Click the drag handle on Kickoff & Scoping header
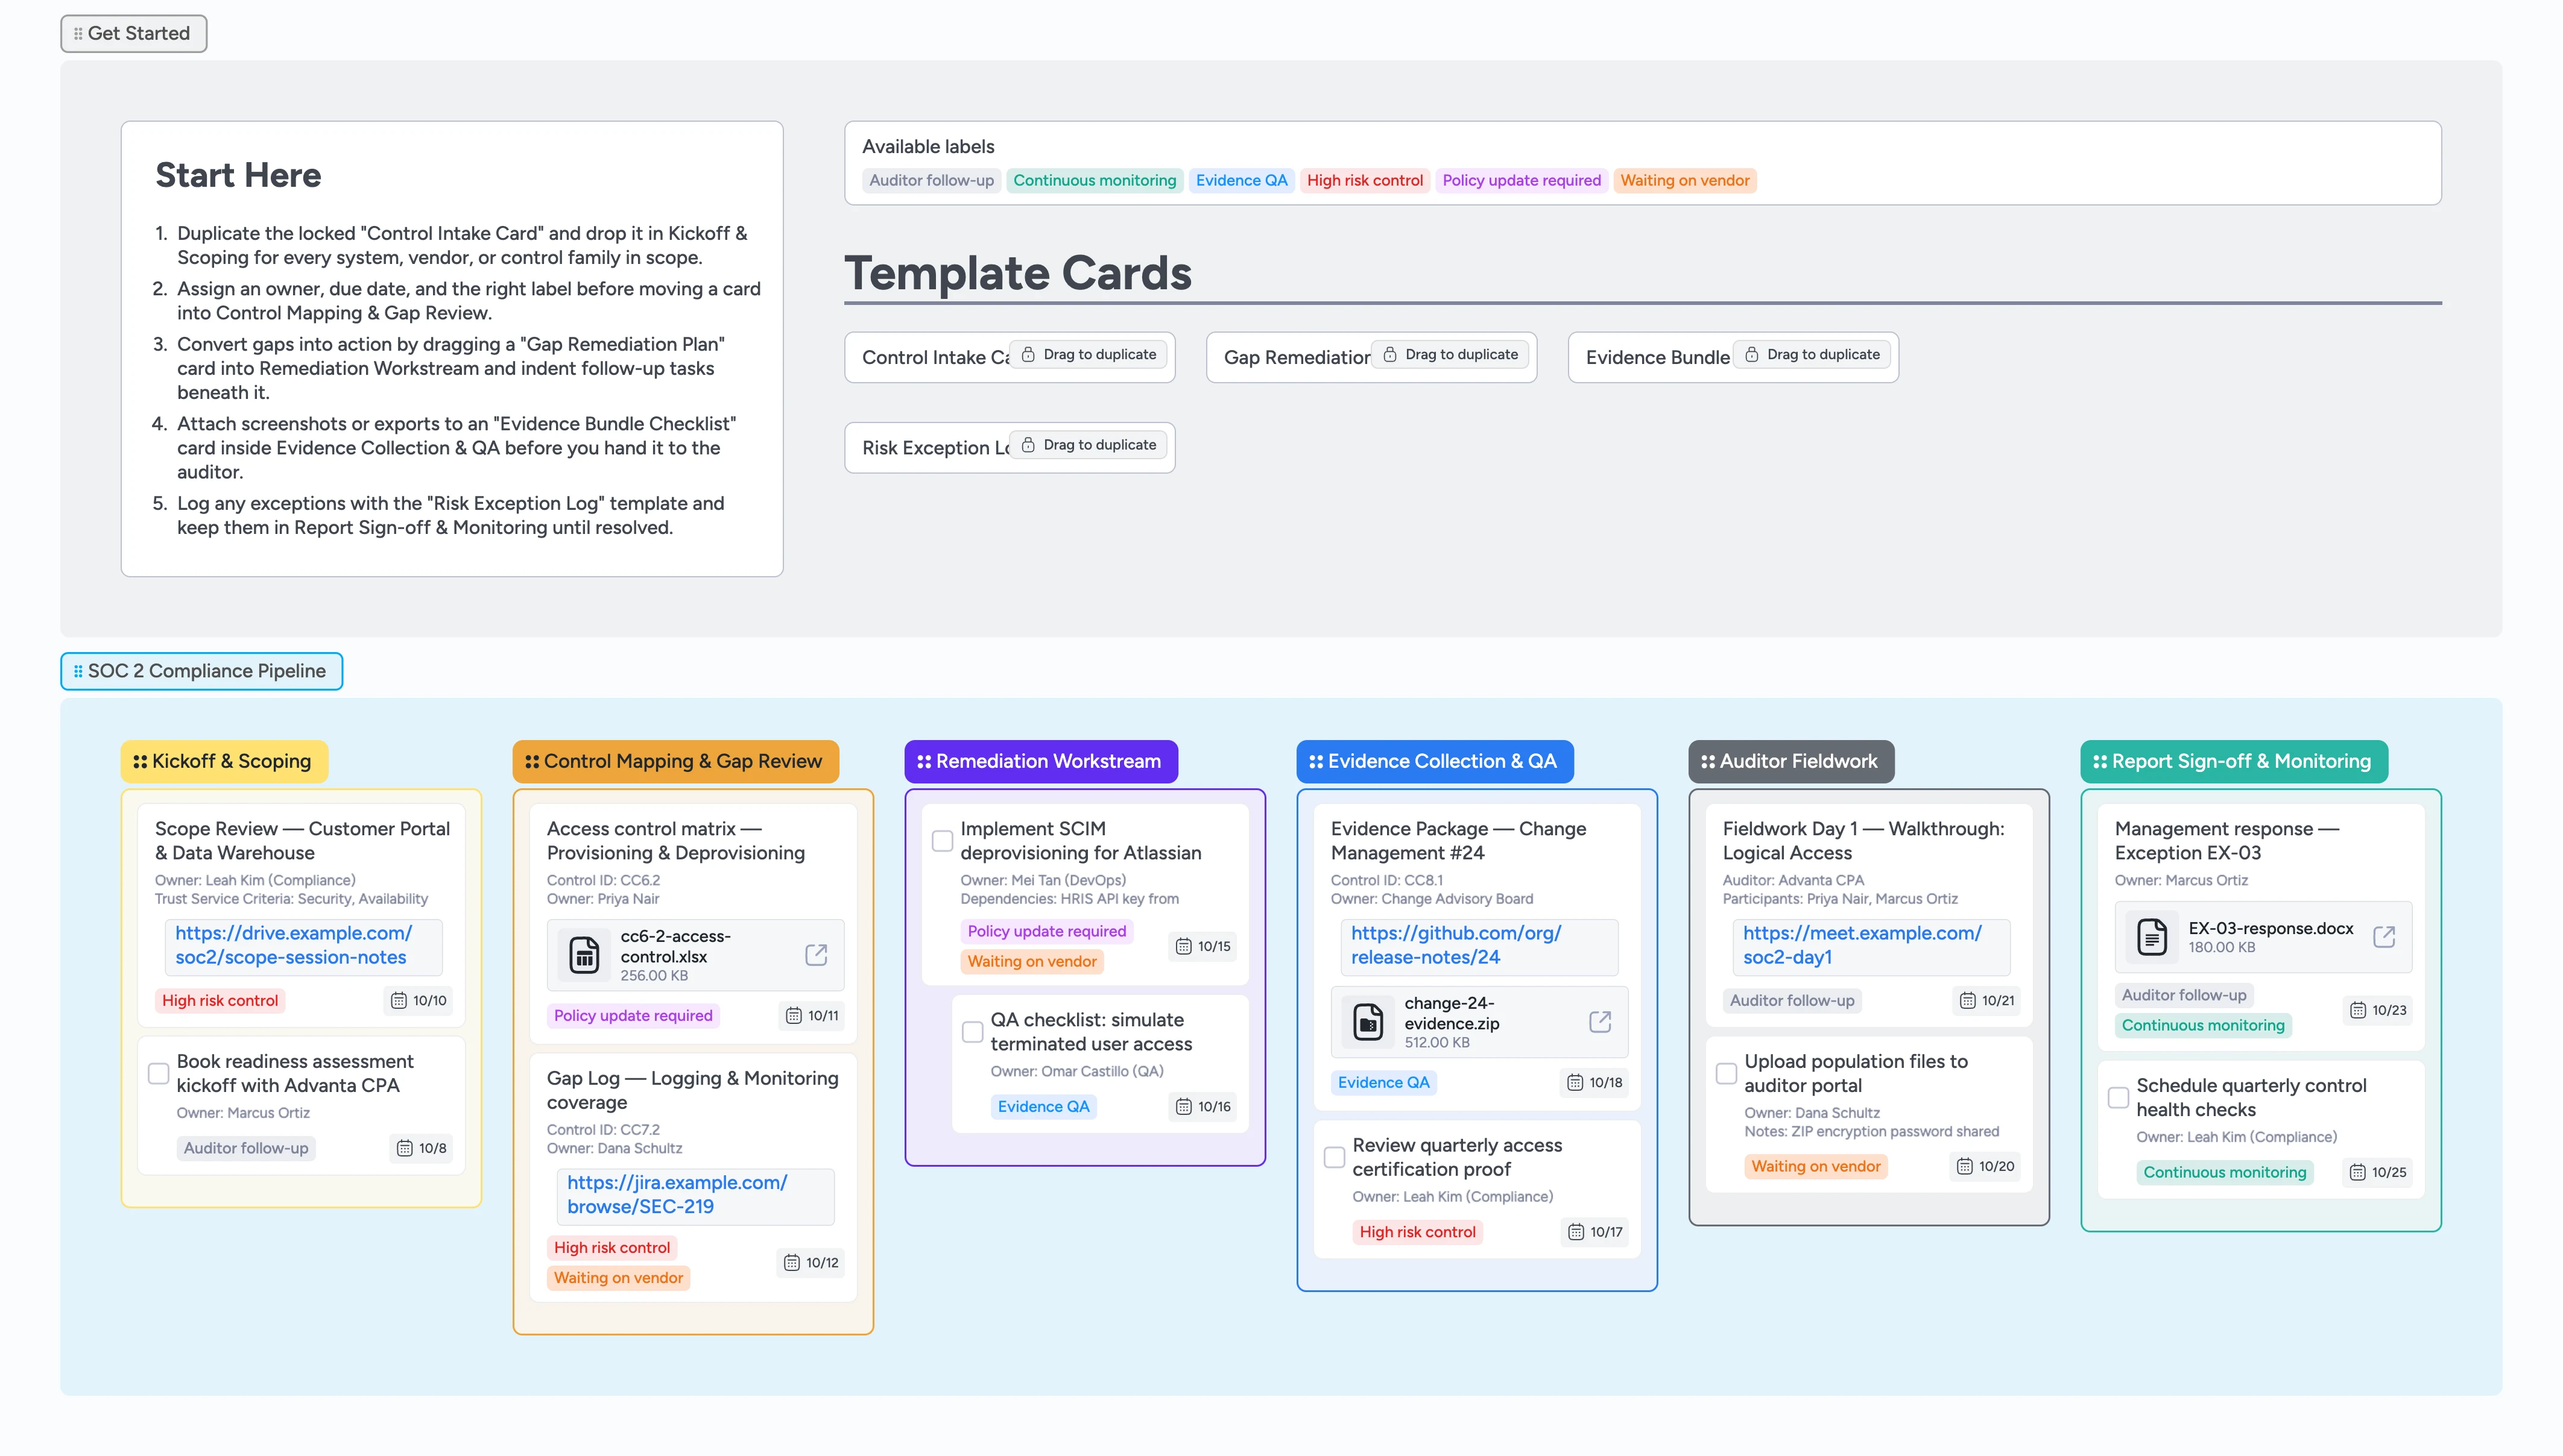Image resolution: width=2563 pixels, height=1456 pixels. click(x=140, y=761)
